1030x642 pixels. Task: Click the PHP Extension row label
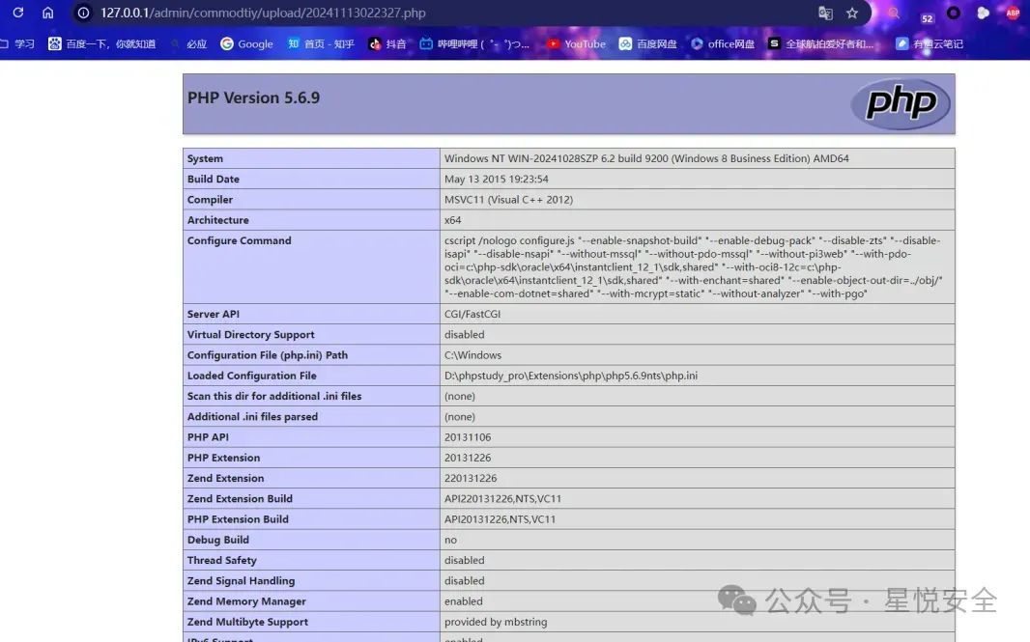[x=223, y=458]
